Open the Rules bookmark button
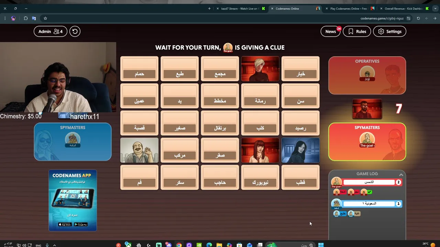Viewport: 440px width, 247px height. (357, 32)
